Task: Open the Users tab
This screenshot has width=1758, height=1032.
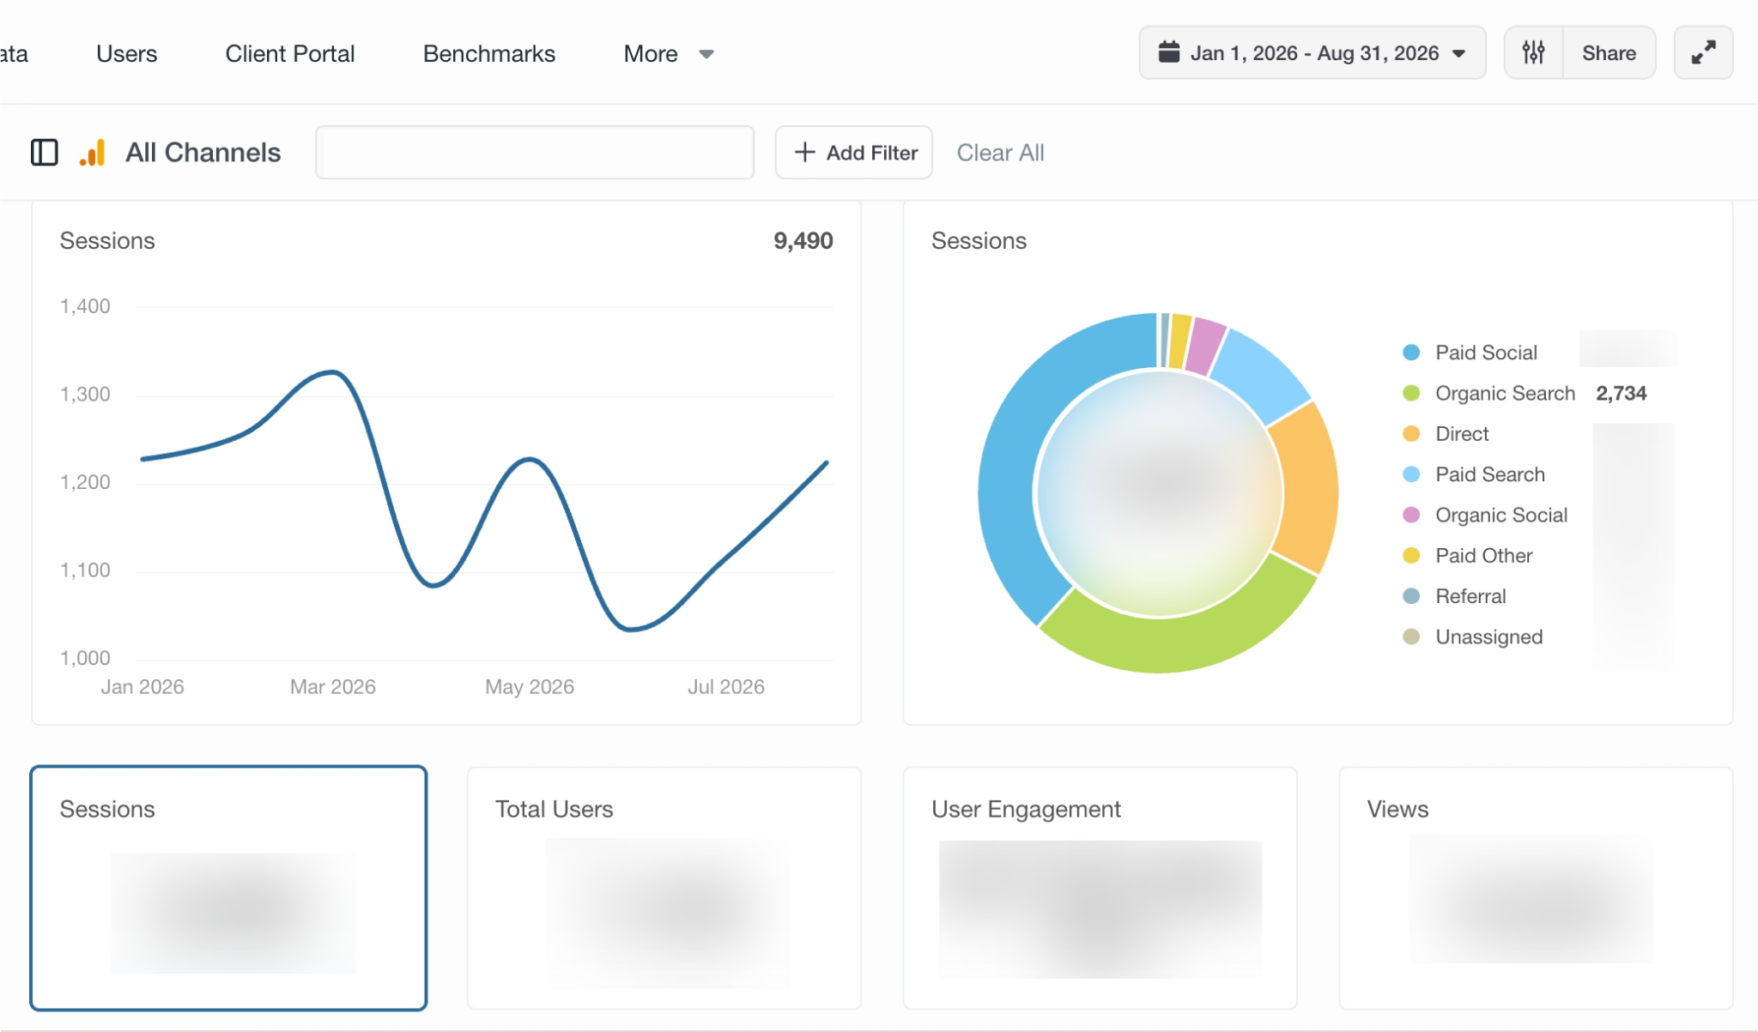Action: click(x=127, y=54)
